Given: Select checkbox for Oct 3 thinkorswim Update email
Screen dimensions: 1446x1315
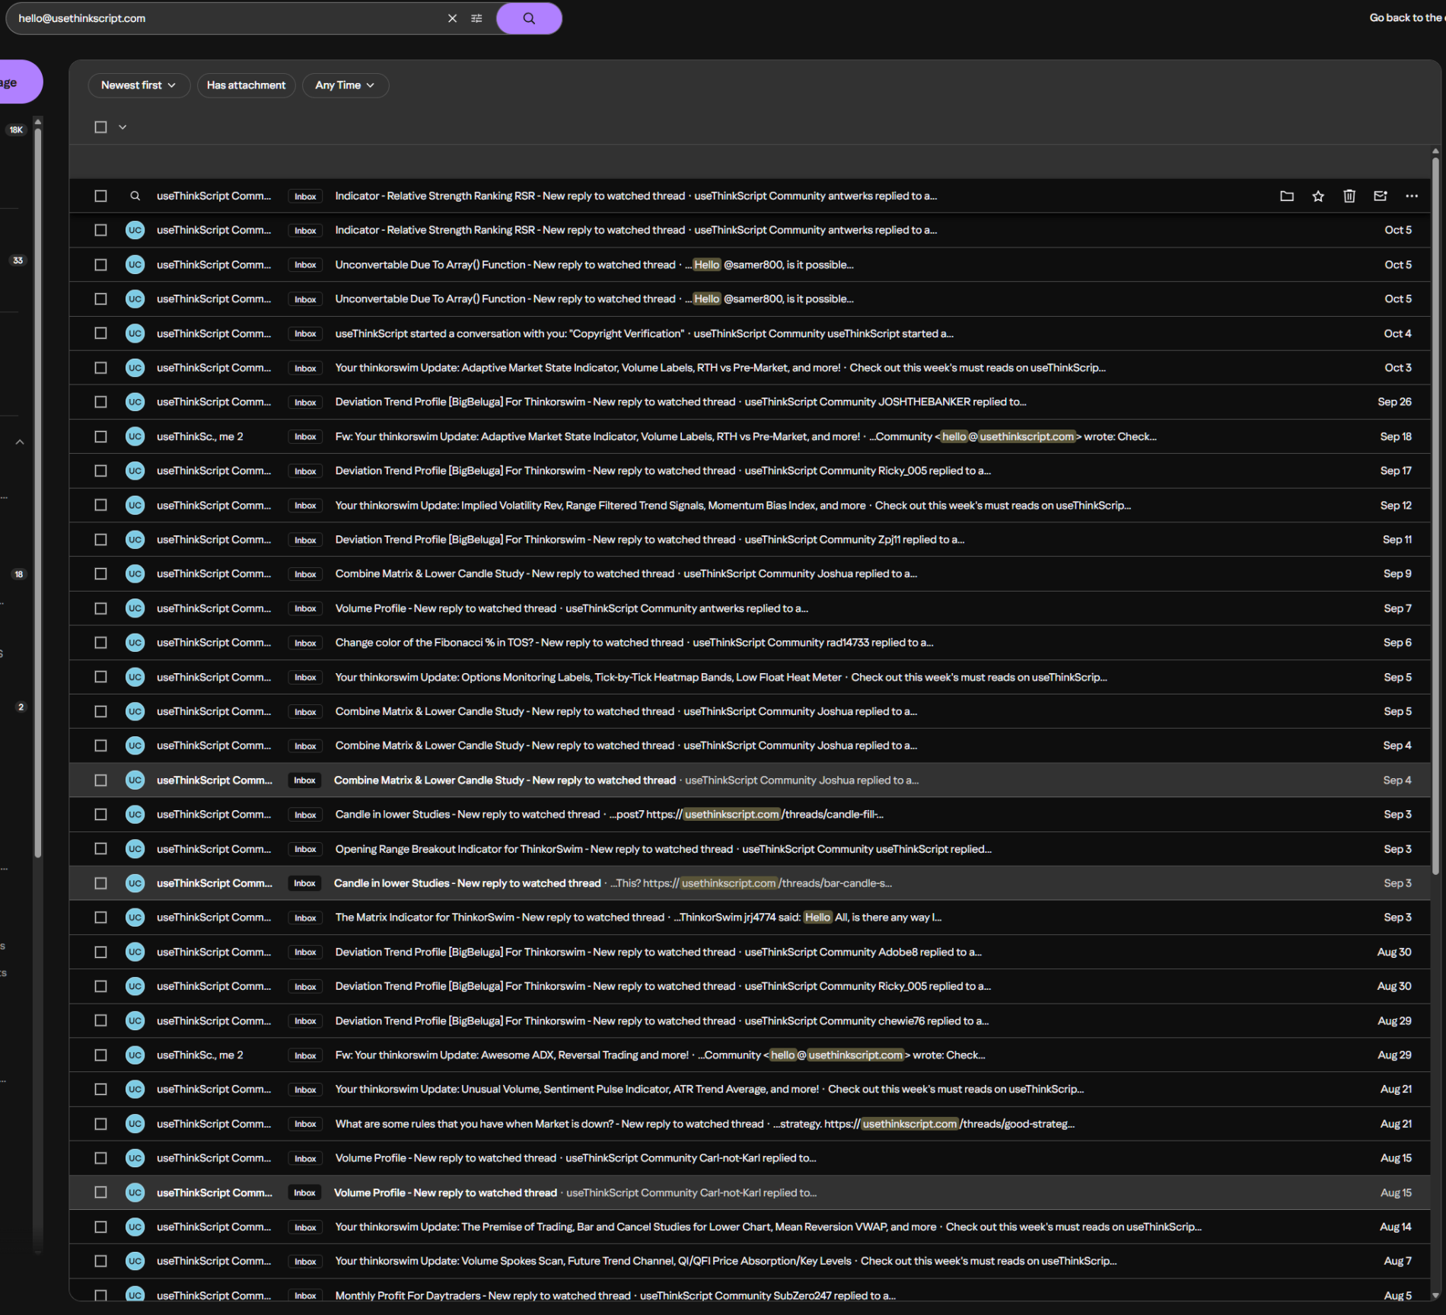Looking at the screenshot, I should pyautogui.click(x=100, y=368).
